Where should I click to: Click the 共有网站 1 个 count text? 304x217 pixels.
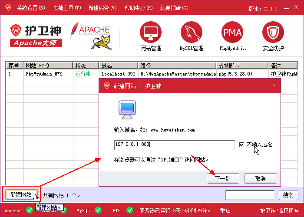pos(62,195)
